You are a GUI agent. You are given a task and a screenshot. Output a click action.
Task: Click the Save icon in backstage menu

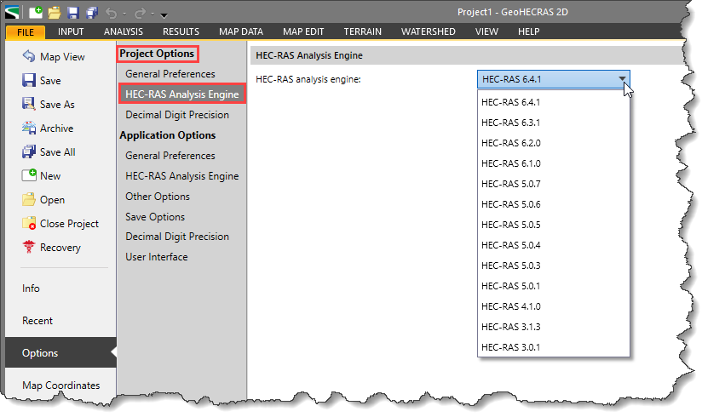(x=29, y=80)
